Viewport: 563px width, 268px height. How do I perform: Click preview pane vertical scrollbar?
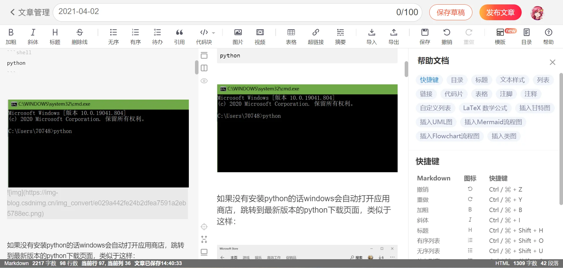(x=406, y=69)
